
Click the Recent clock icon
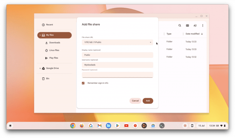(43, 25)
